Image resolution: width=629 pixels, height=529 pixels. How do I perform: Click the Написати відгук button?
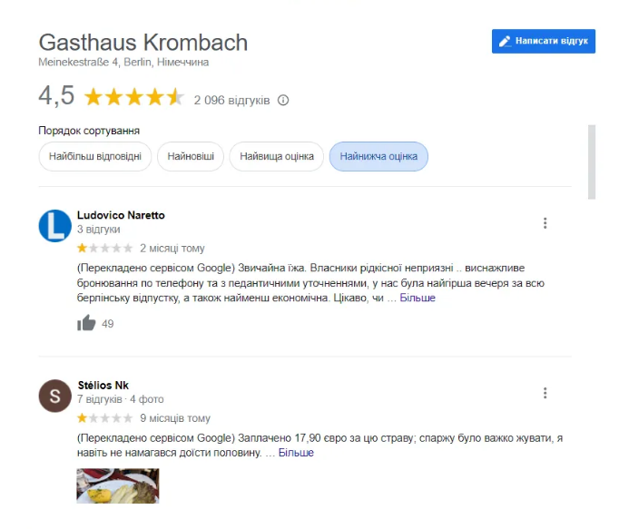(544, 41)
